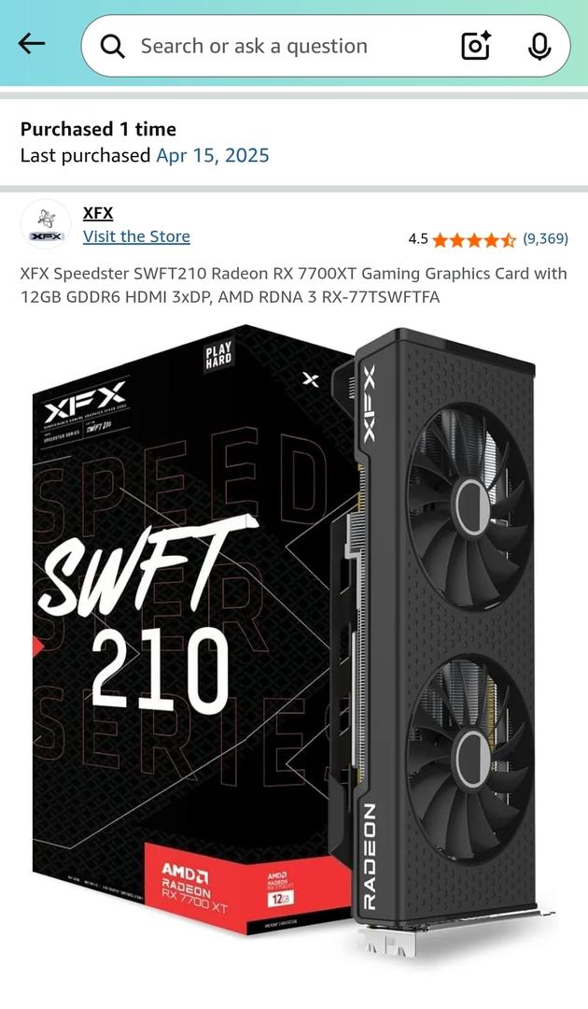The image size is (588, 1009).
Task: Click the orange star rating icons
Action: click(x=473, y=239)
